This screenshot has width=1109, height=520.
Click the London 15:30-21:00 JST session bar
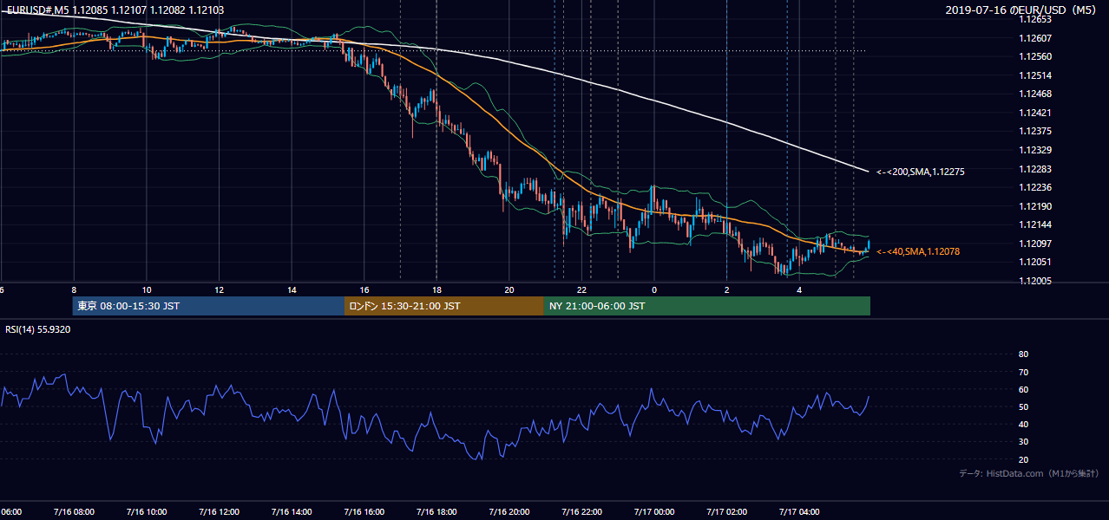tap(444, 306)
